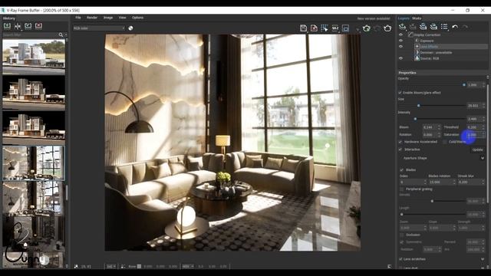
Task: Increment the Sides value stepper
Action: [x=425, y=181]
